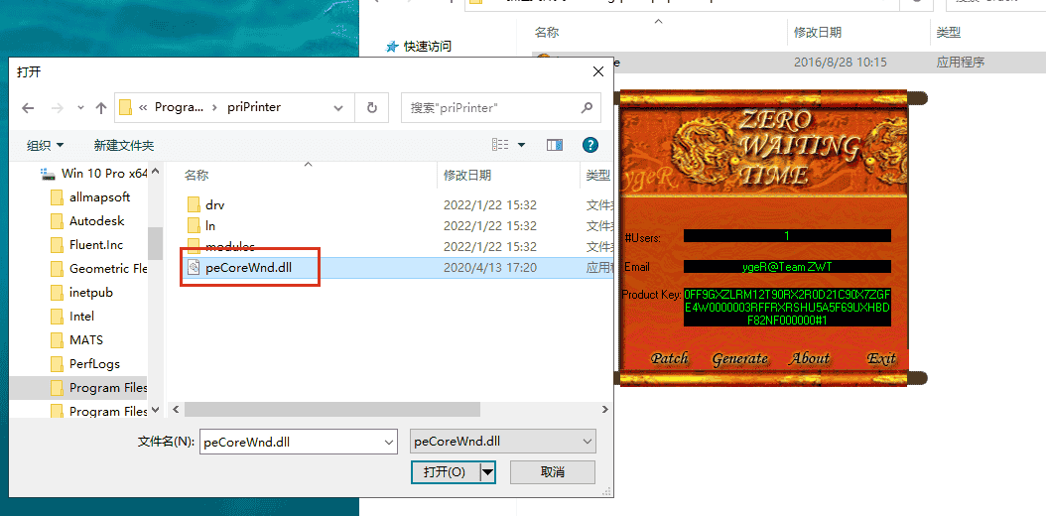Click the 取消 button
Screen dimensions: 1046x516
pos(553,472)
